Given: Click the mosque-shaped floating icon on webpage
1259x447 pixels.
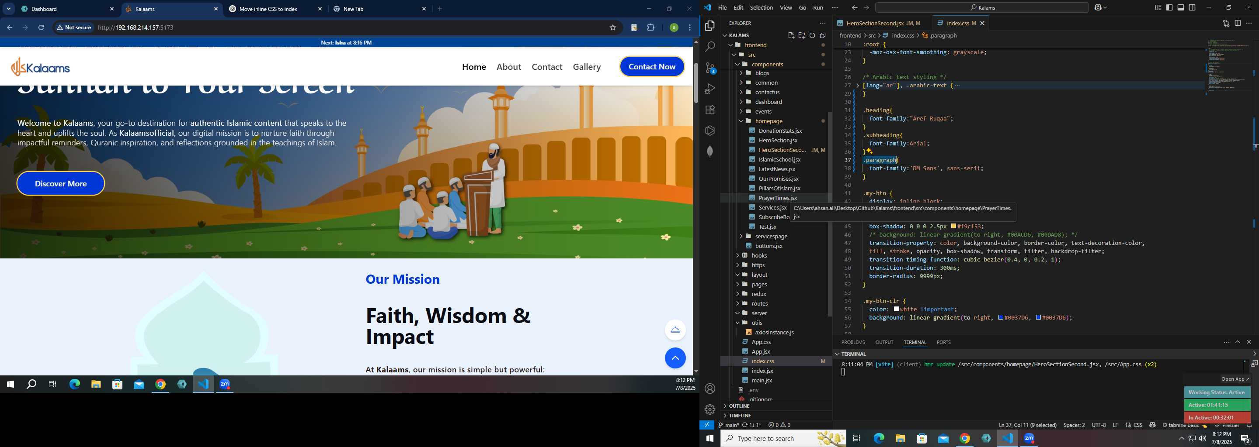Looking at the screenshot, I should tap(675, 330).
